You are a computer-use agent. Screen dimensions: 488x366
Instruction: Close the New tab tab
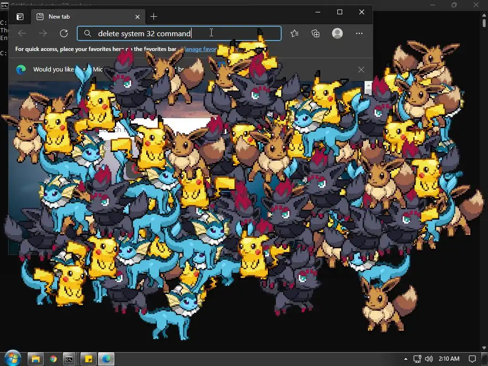point(137,17)
